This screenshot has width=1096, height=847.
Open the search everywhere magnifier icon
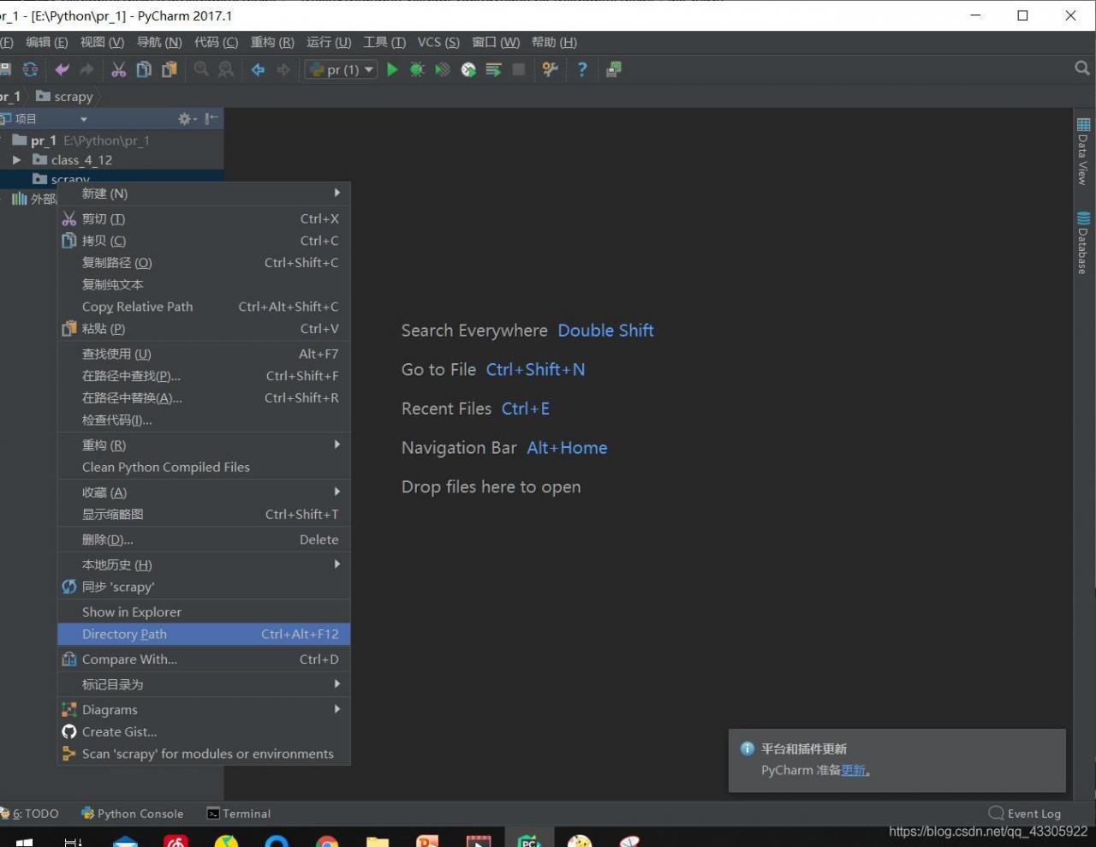(1081, 69)
